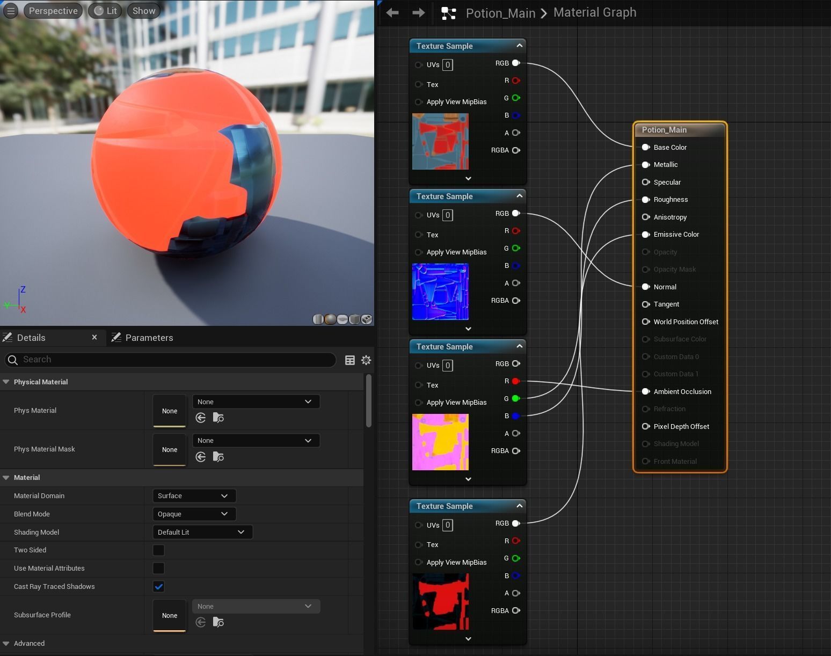Image resolution: width=831 pixels, height=656 pixels.
Task: Go forward with the graph right arrow
Action: pyautogui.click(x=419, y=13)
